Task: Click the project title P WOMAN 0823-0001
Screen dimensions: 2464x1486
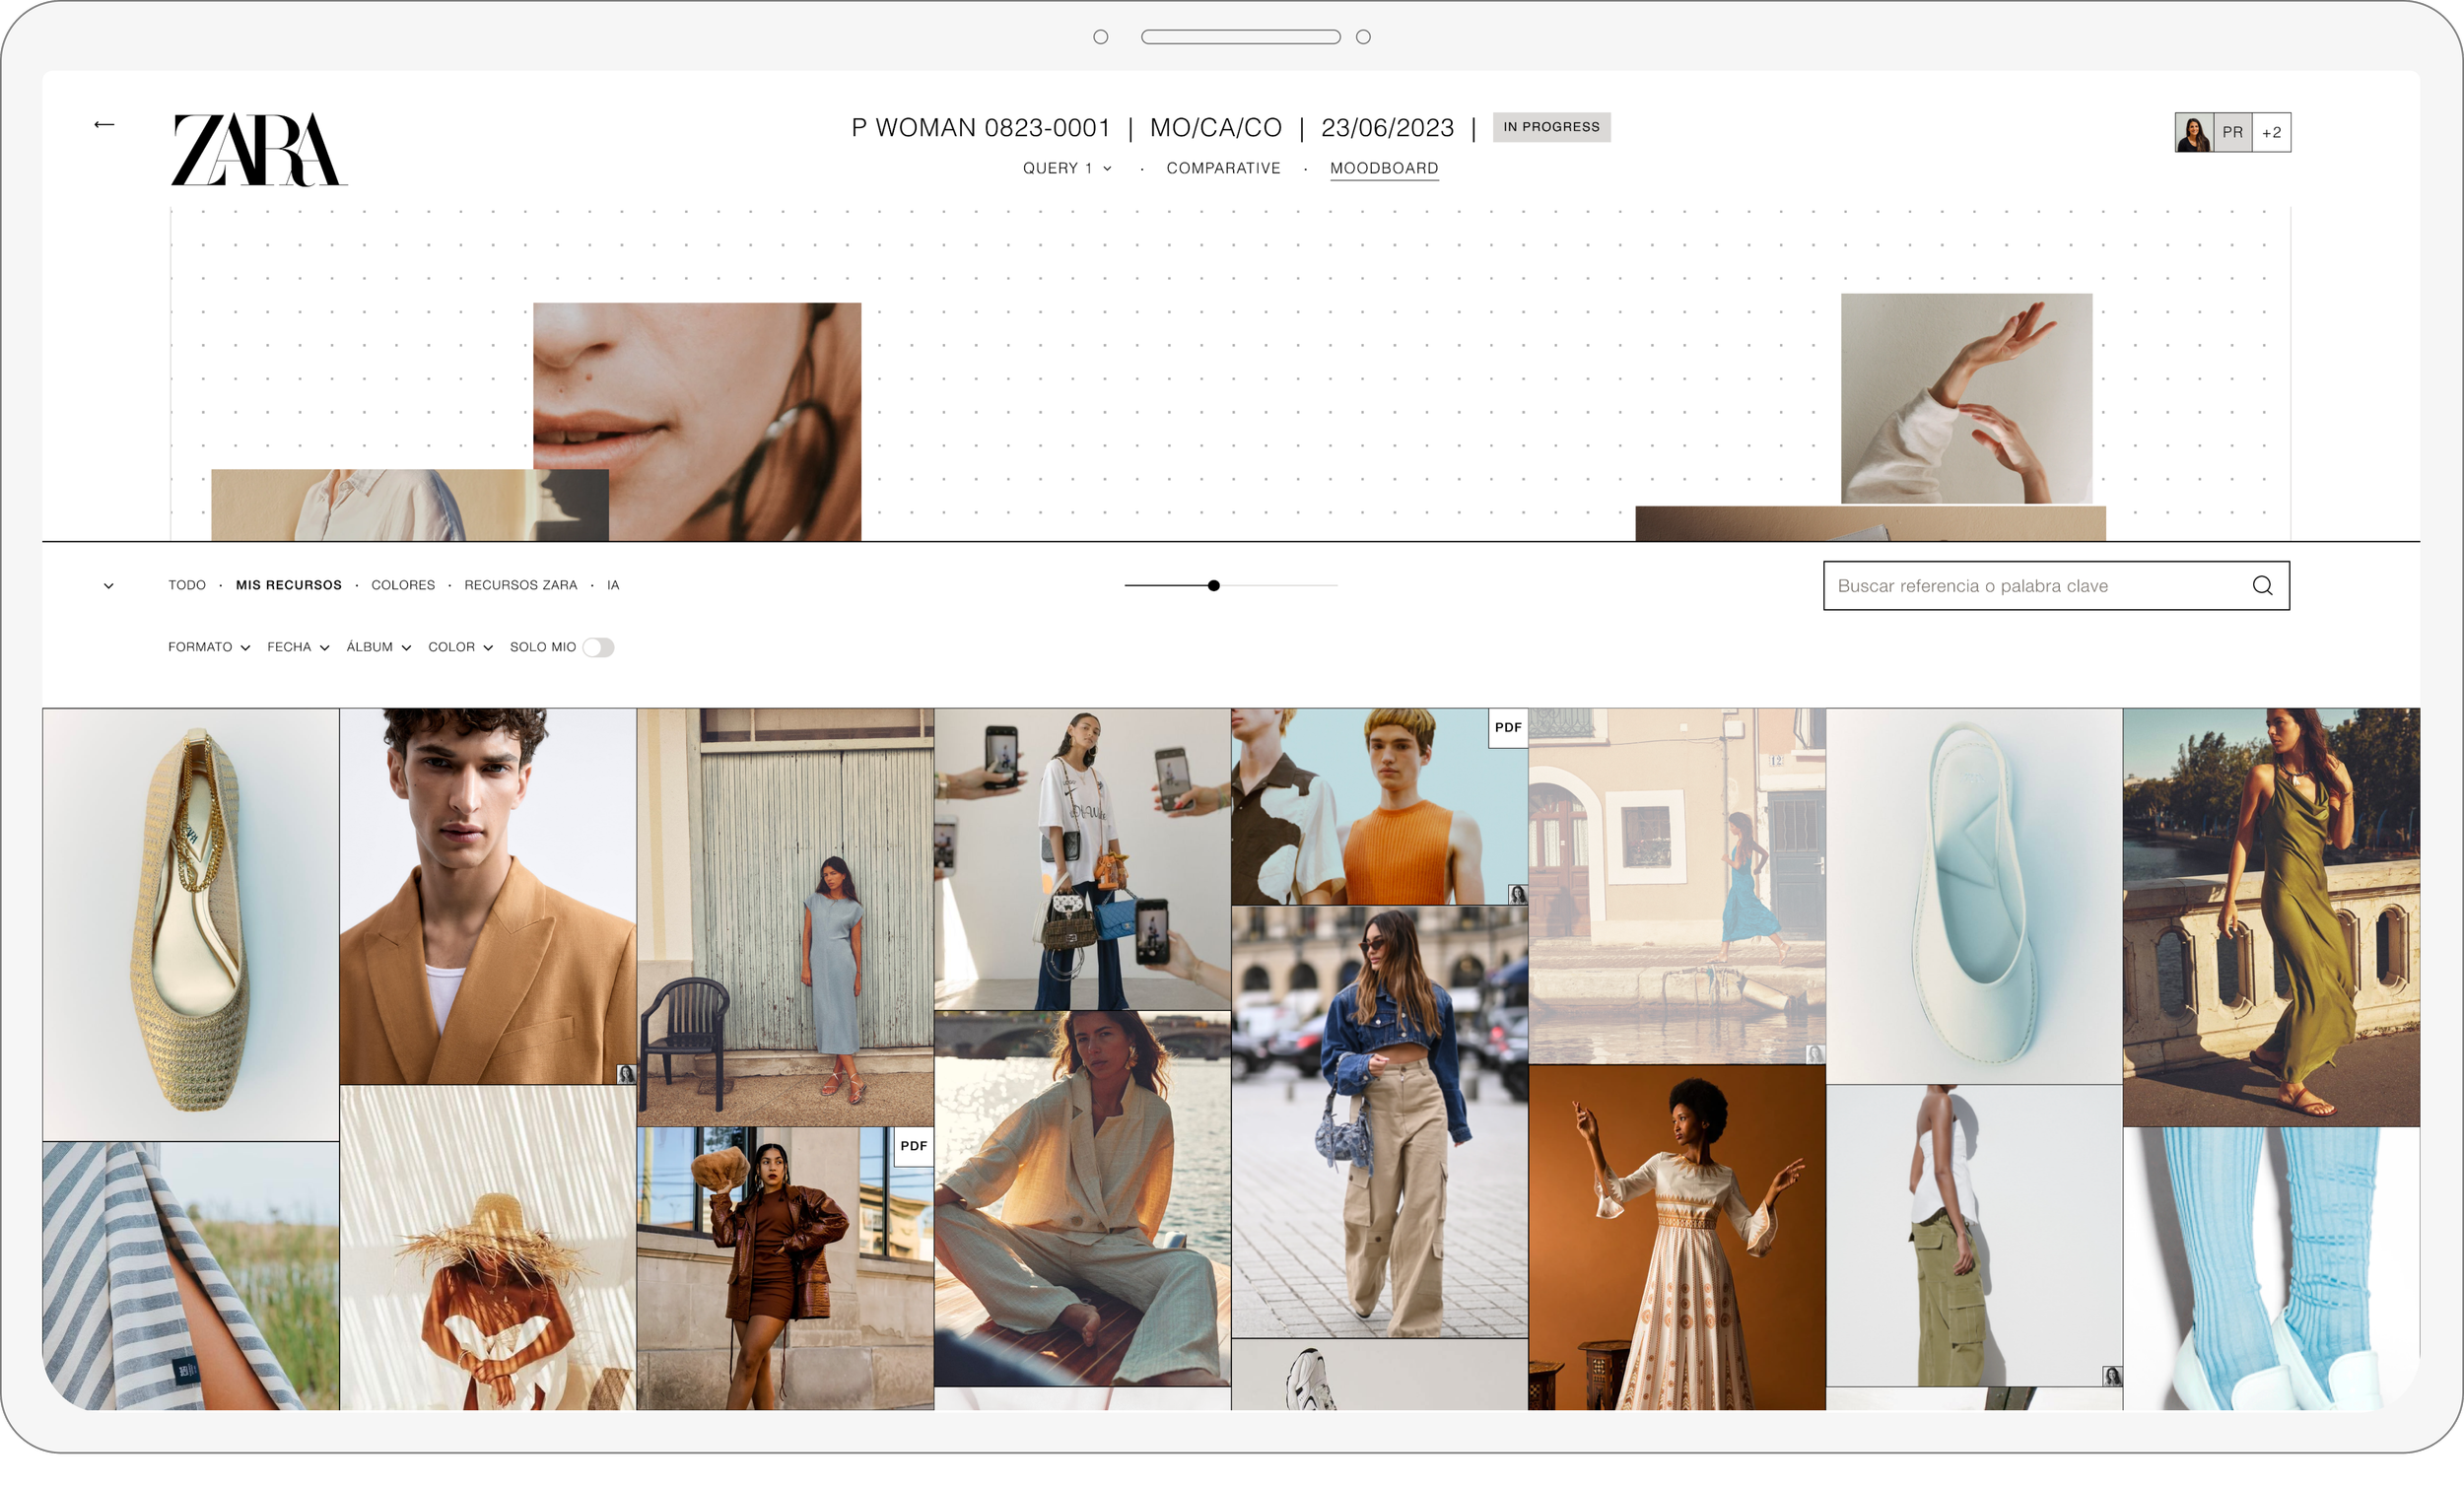Action: (x=981, y=128)
